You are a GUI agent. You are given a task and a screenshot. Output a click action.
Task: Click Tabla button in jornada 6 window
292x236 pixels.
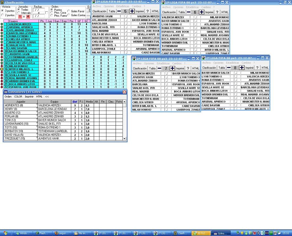coord(181,12)
